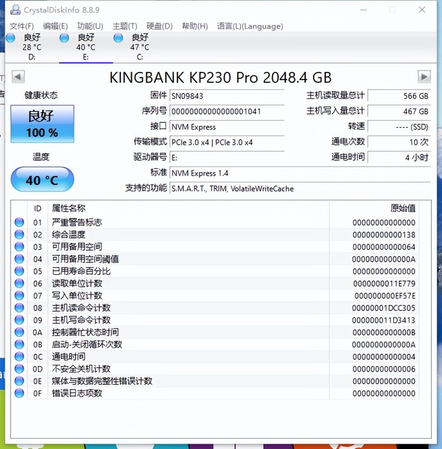Click the transfer mode field PCIe 3.0 x4
The height and width of the screenshot is (449, 442).
227,142
